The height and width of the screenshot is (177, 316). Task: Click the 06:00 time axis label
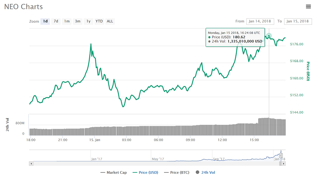(158, 140)
